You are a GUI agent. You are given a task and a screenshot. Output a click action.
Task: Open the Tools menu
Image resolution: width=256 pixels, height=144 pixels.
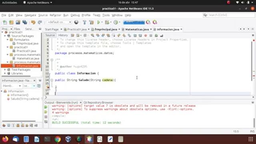[x=106, y=15]
